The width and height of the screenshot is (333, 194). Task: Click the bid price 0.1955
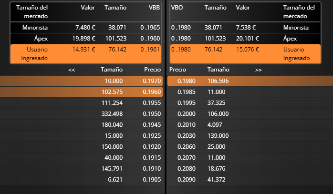(x=151, y=102)
